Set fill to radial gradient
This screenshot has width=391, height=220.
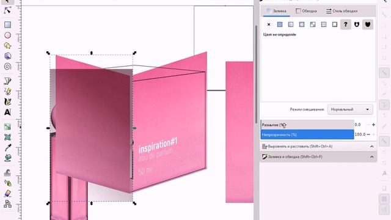(x=302, y=24)
